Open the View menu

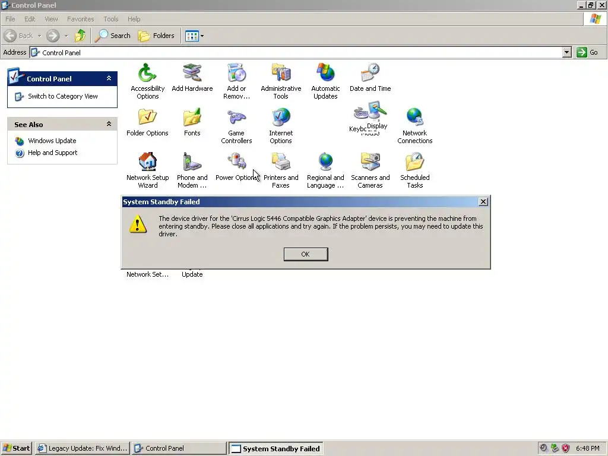coord(51,19)
